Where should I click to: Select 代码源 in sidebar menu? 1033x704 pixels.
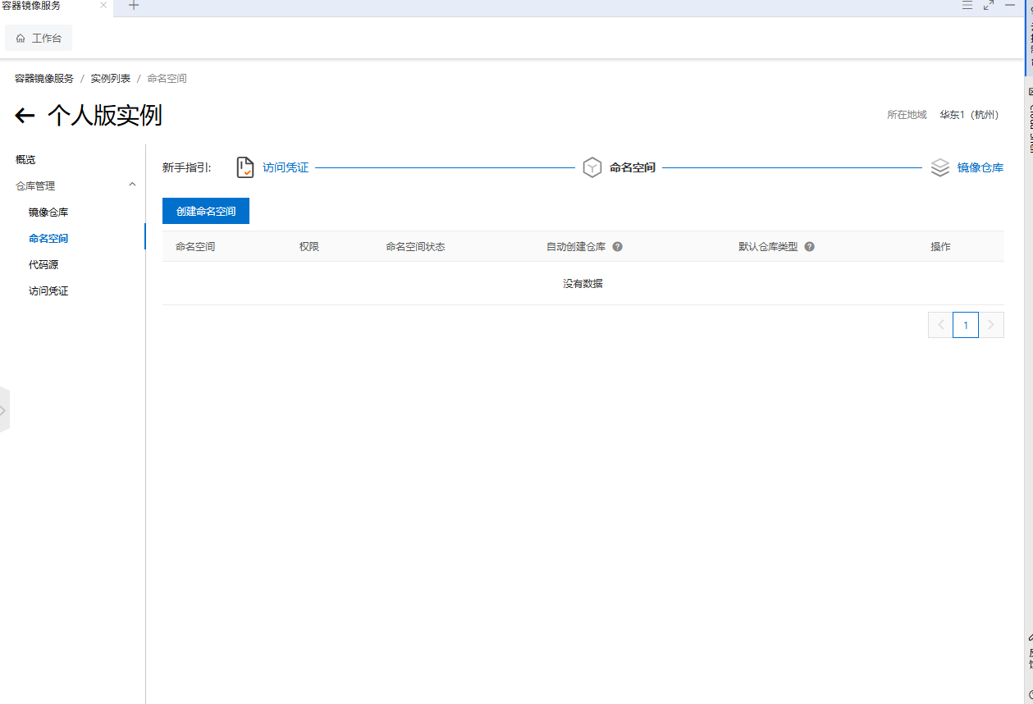click(x=43, y=264)
